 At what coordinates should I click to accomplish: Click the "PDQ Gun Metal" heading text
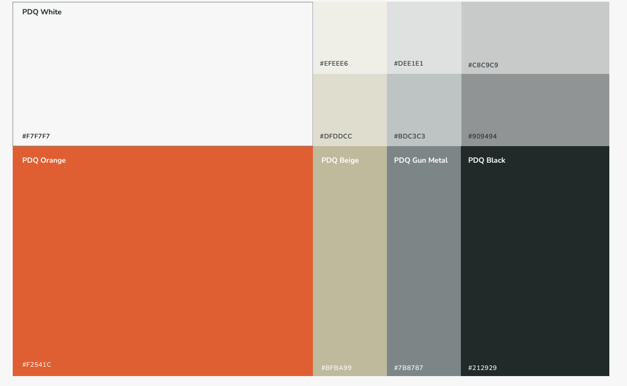(x=421, y=160)
